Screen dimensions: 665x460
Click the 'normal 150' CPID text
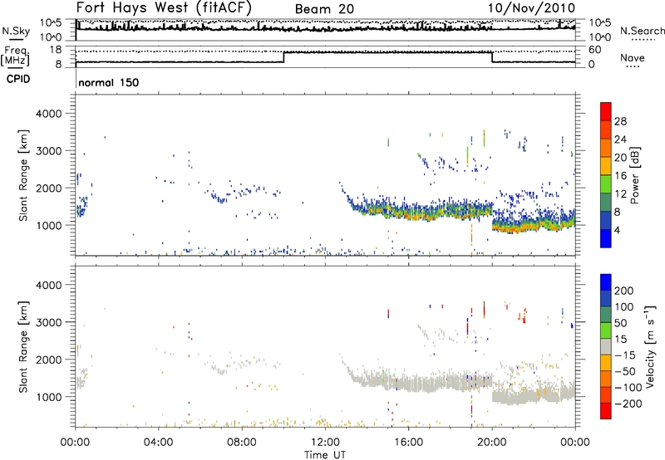tap(109, 82)
